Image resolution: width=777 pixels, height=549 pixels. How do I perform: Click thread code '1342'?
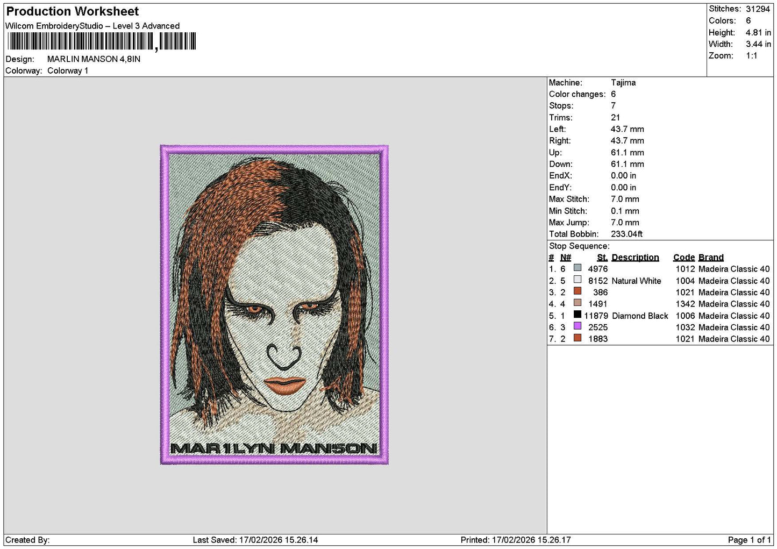[x=685, y=304]
